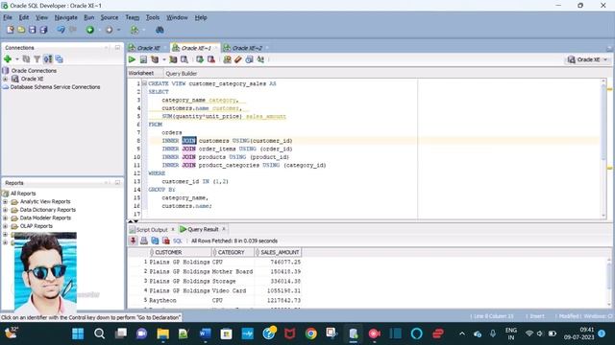Select Database Schema Service Connections item
The image size is (615, 345).
point(55,87)
